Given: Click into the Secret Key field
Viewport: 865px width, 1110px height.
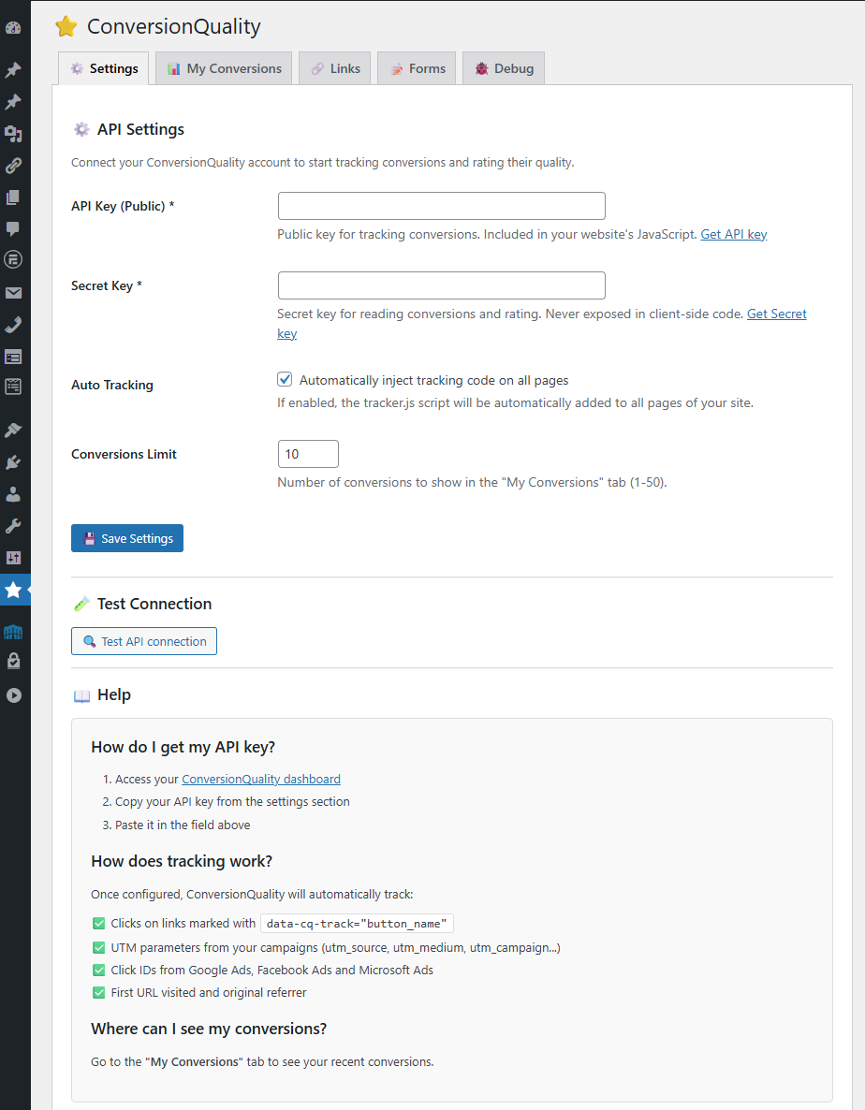Looking at the screenshot, I should (x=442, y=285).
